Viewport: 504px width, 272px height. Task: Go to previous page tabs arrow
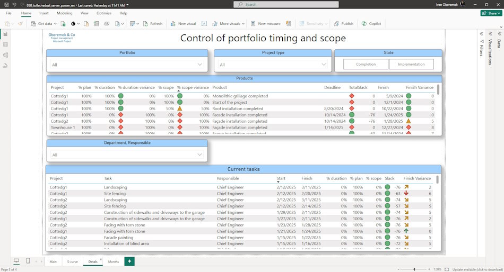click(36, 262)
